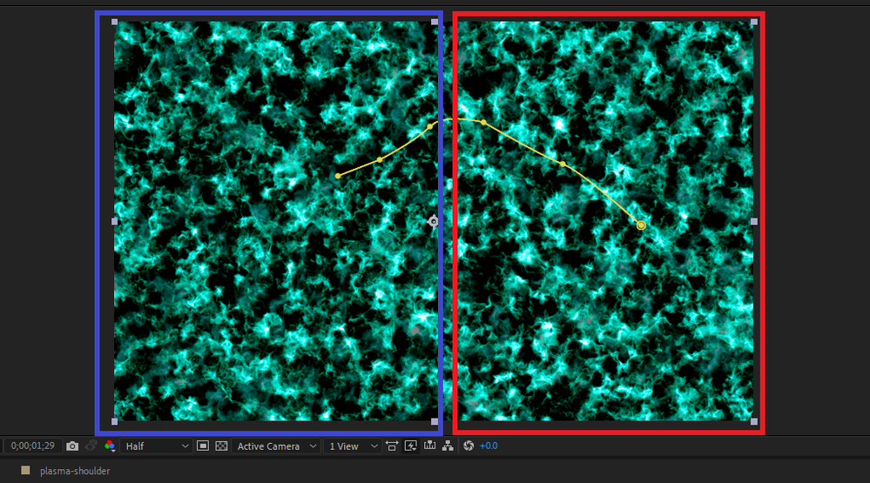Click the mid-path keyframe dot between the curve peak and circled end
The image size is (870, 483).
(x=563, y=164)
